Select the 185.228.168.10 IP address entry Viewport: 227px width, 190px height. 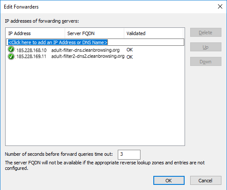tap(31, 50)
